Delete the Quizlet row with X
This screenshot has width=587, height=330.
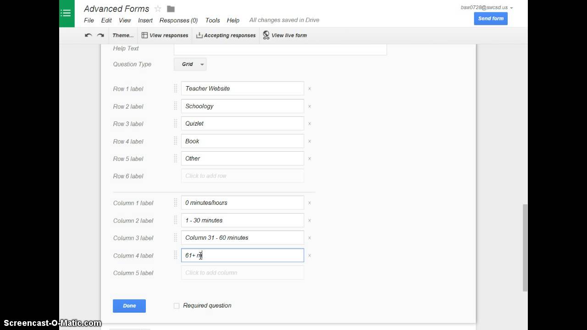[x=310, y=124]
